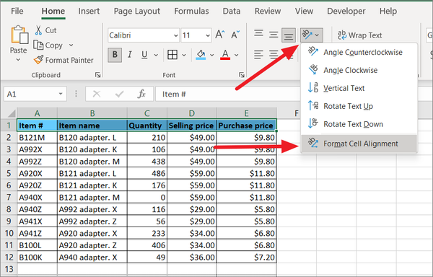Apply underline formatting
Screen dimensions: 433x277
(144, 55)
